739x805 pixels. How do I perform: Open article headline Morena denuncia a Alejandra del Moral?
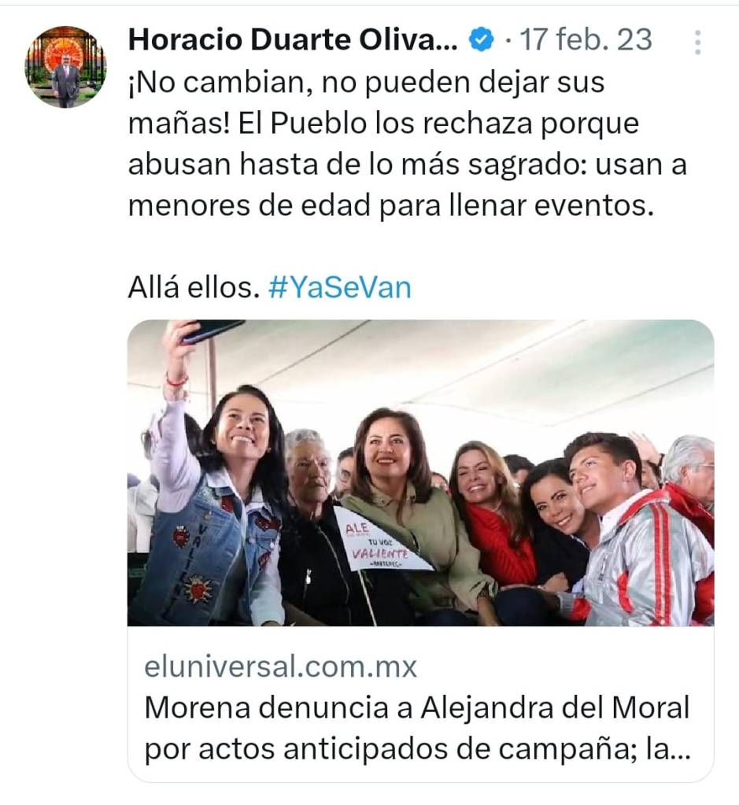417,707
